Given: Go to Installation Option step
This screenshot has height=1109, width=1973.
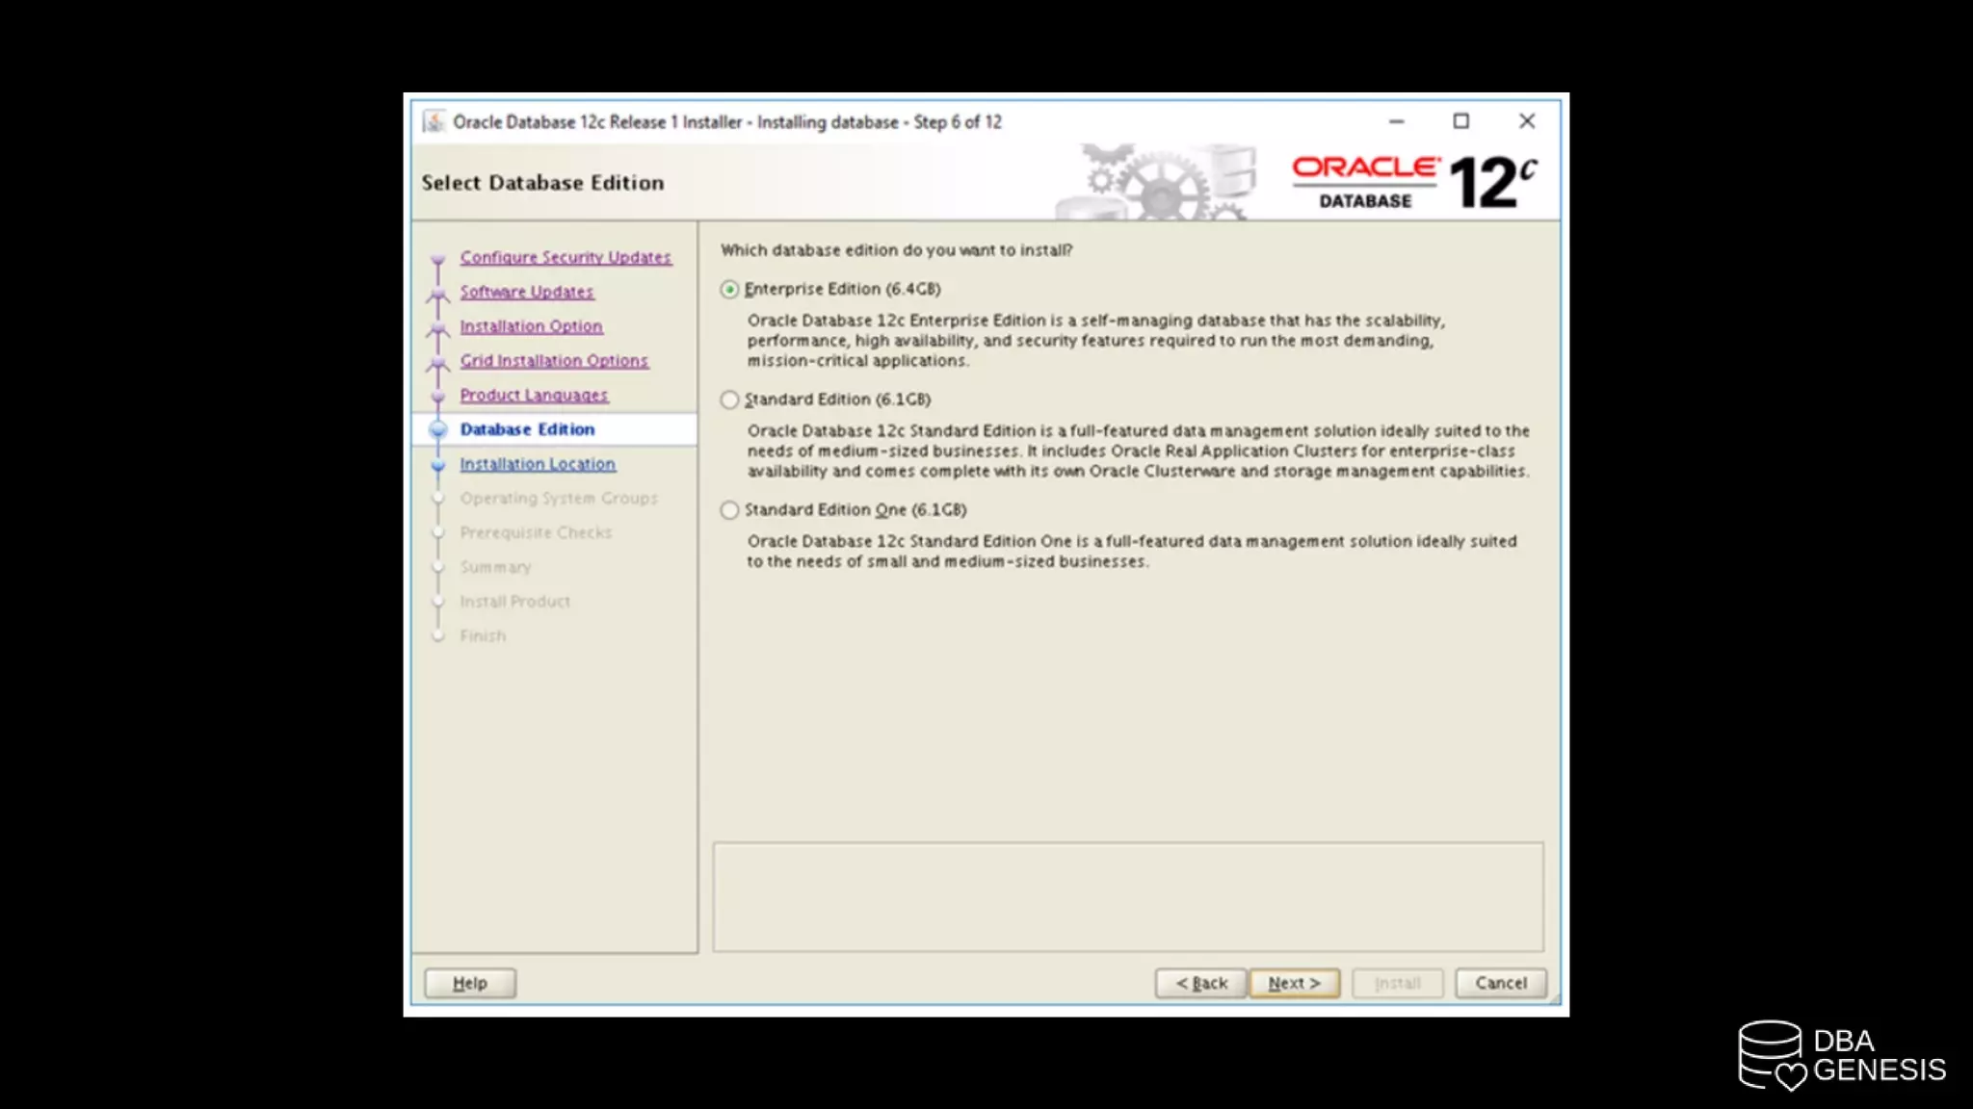Looking at the screenshot, I should click(x=531, y=326).
